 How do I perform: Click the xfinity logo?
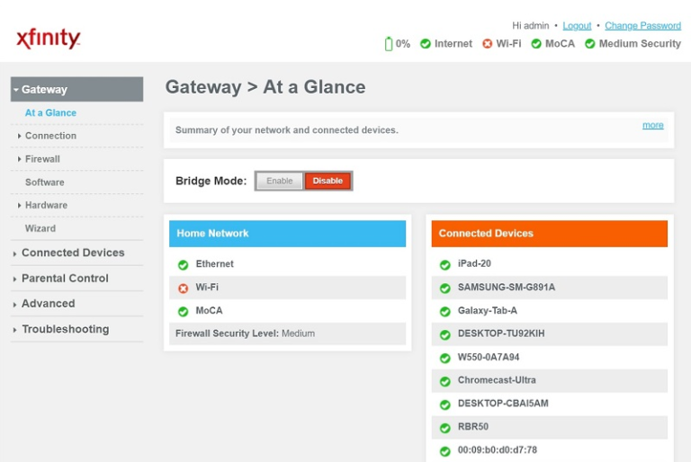(x=49, y=39)
